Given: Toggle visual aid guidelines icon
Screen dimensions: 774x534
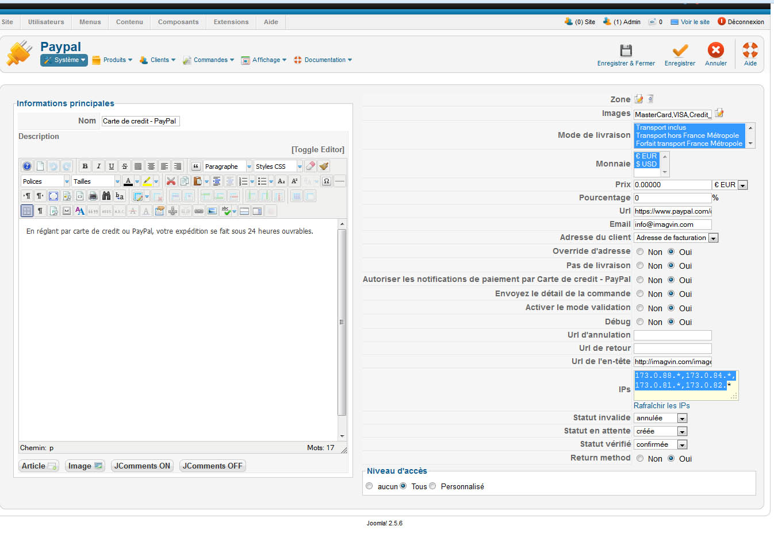Looking at the screenshot, I should [27, 211].
